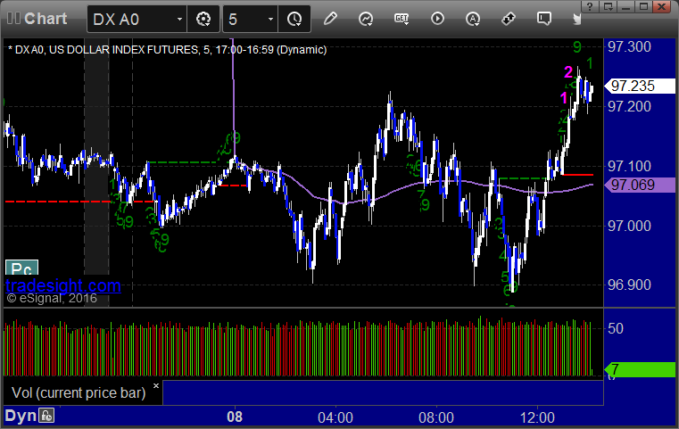679x429 pixels.
Task: Click the Pc label button on chart
Action: (21, 268)
